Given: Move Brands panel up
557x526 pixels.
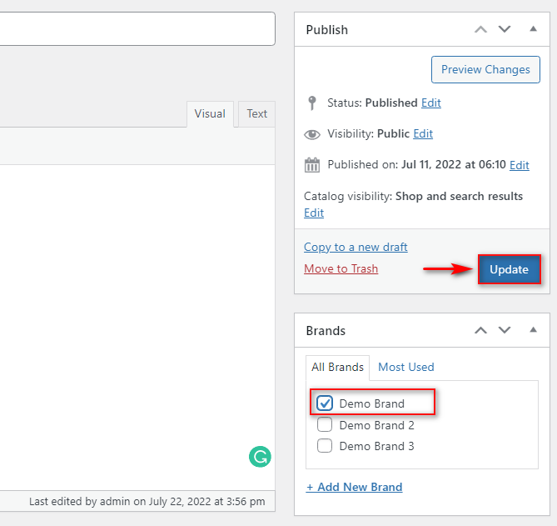Looking at the screenshot, I should tap(480, 330).
